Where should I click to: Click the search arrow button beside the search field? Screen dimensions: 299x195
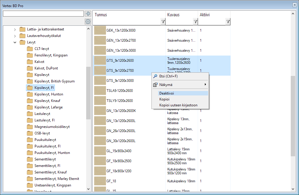click(88, 14)
